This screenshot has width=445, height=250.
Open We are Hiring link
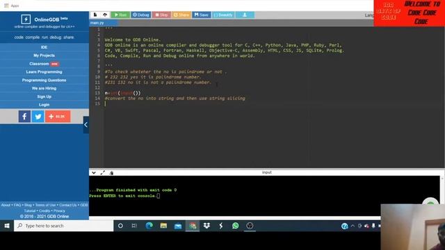tap(44, 88)
